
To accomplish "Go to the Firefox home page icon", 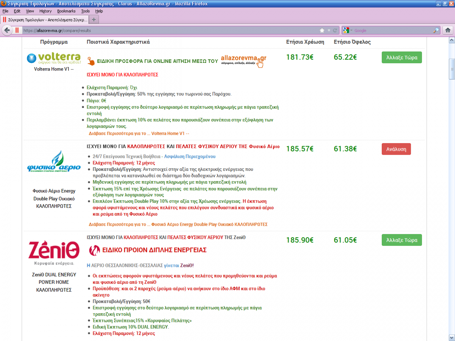I will tap(448, 30).
